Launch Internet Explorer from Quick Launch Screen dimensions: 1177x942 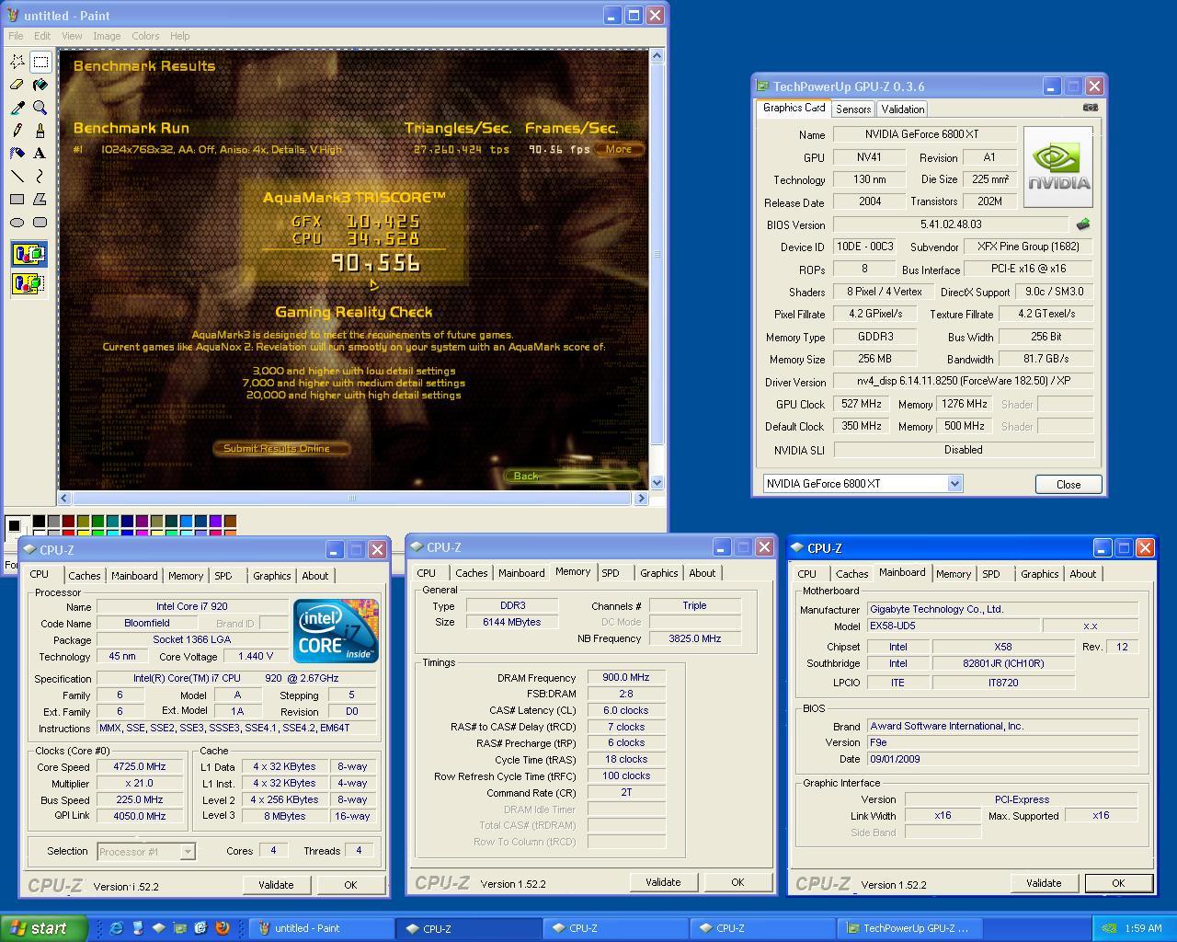[x=116, y=928]
